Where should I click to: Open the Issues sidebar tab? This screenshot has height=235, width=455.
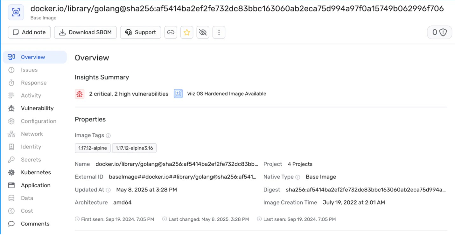[x=35, y=70]
